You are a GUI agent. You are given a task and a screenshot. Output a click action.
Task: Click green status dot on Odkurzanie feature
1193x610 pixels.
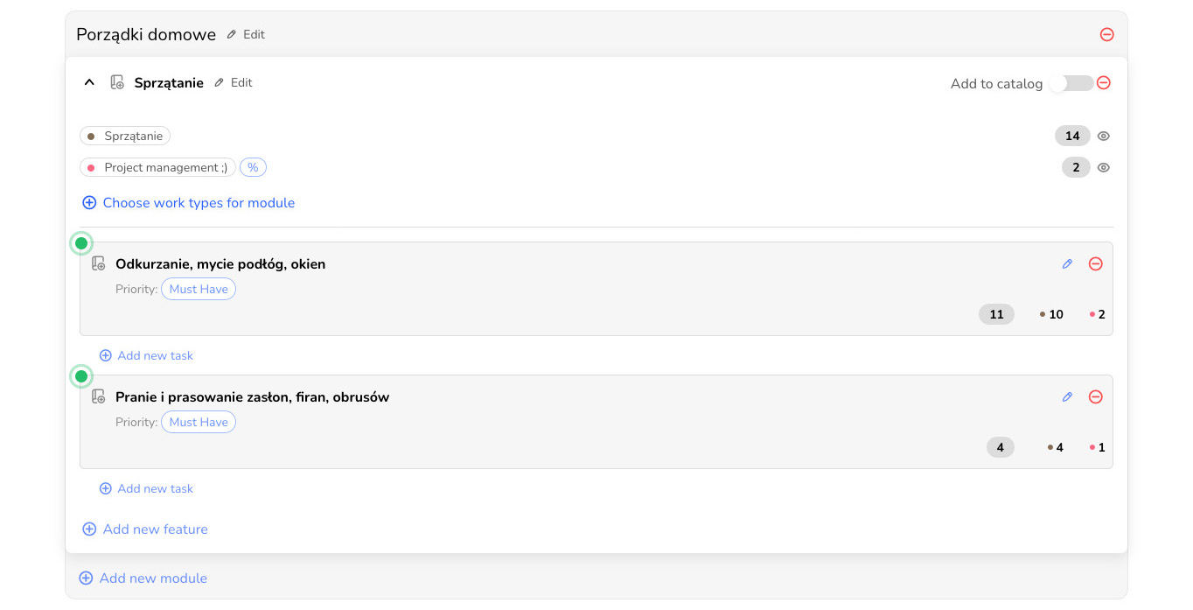click(81, 243)
